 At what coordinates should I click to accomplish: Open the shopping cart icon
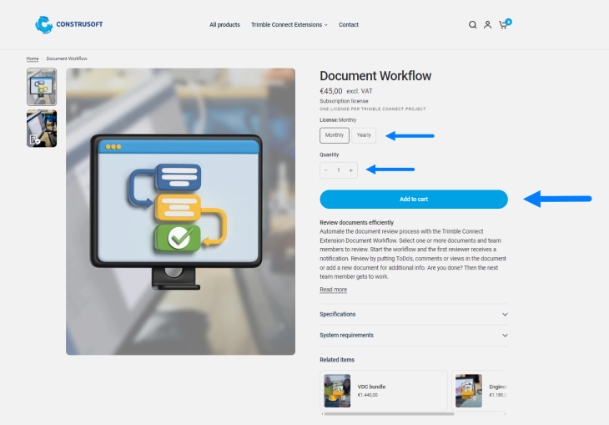(503, 25)
